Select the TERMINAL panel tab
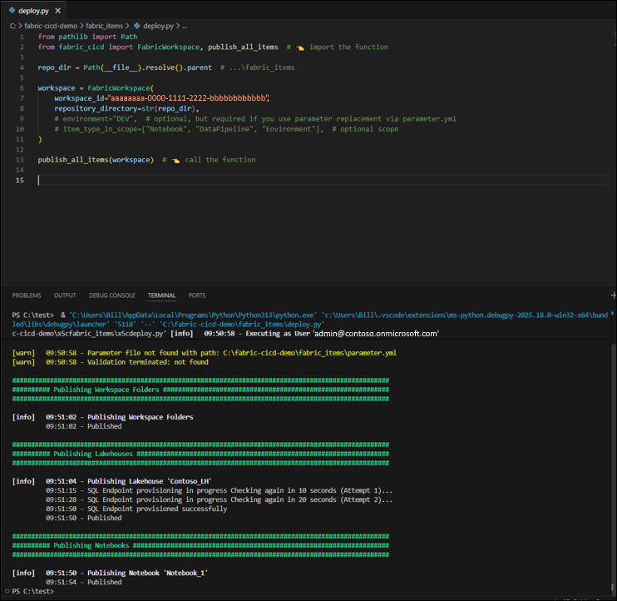 [x=161, y=296]
